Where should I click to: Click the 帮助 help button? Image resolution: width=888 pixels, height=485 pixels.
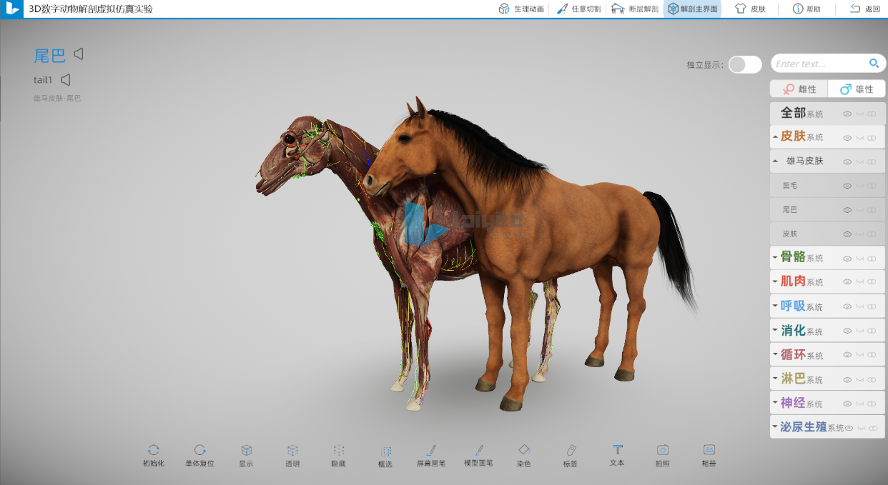click(806, 9)
